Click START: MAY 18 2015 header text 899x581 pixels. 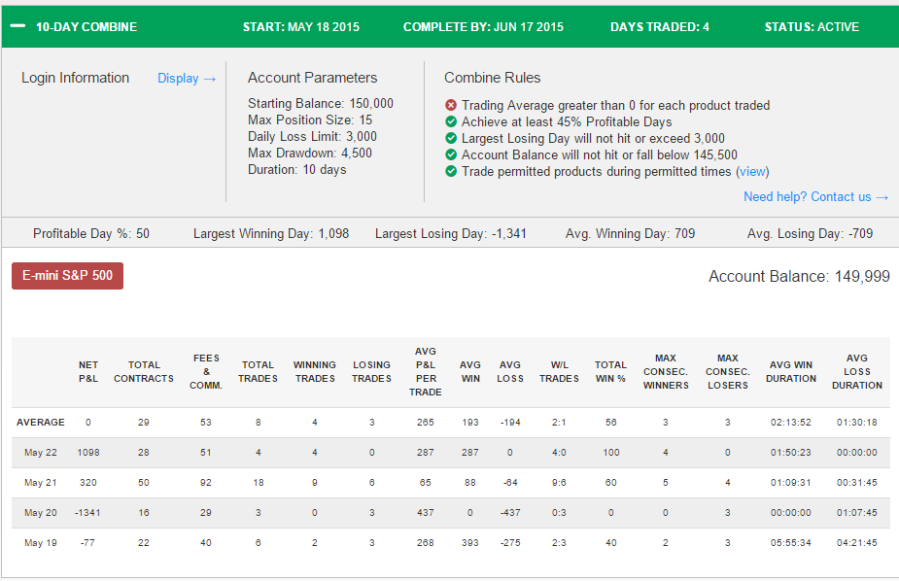point(301,27)
